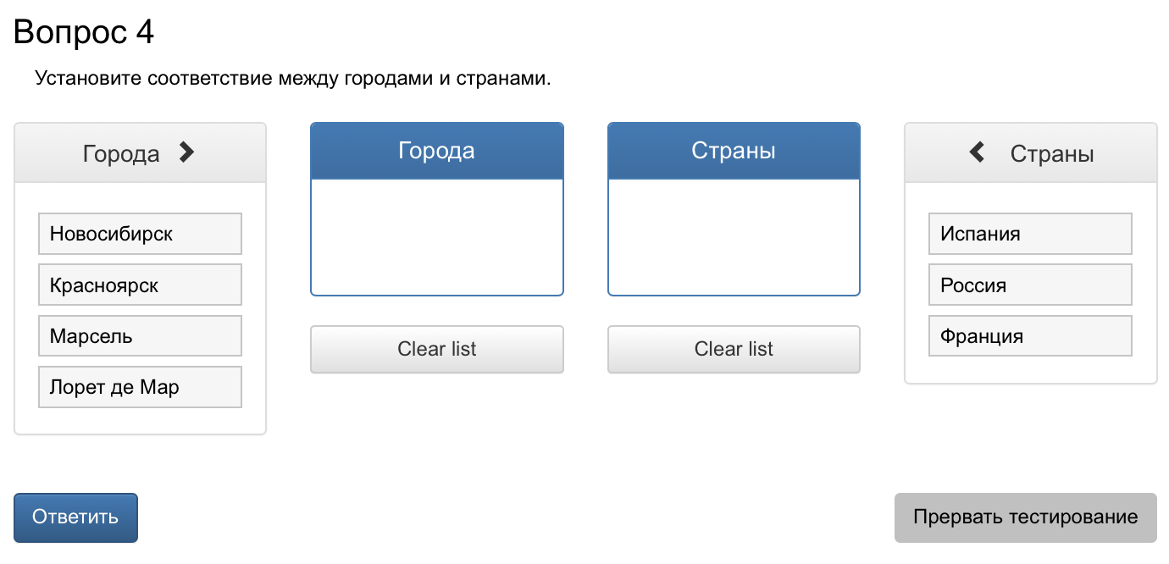
Task: Select the Новосибирск city item
Action: click(140, 234)
